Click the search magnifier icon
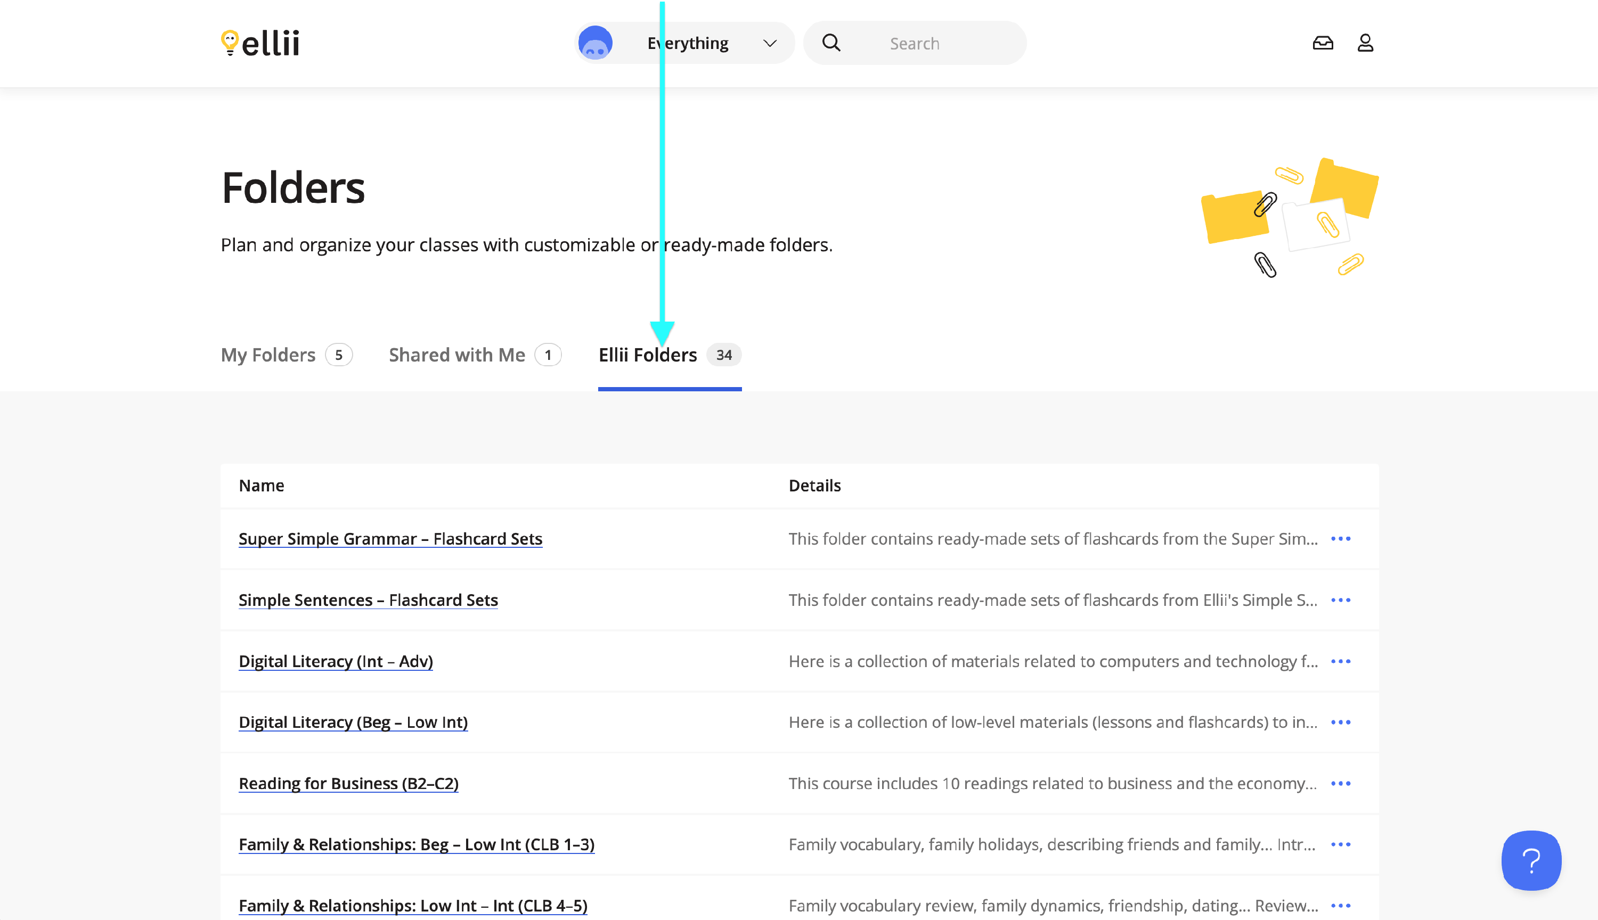The width and height of the screenshot is (1598, 920). [x=831, y=43]
